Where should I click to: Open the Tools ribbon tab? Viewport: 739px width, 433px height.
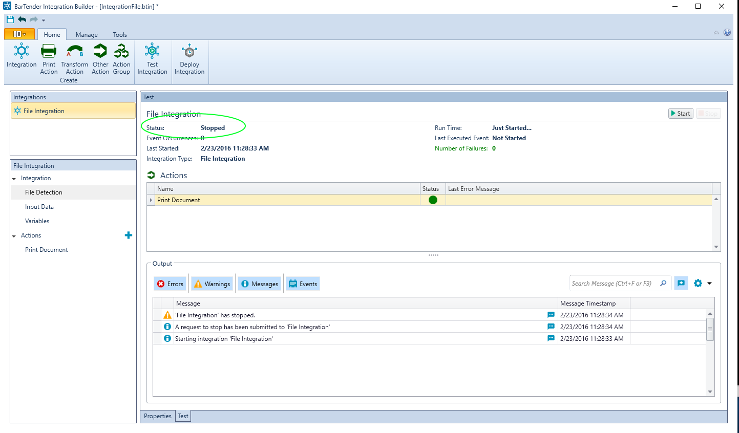click(x=120, y=34)
